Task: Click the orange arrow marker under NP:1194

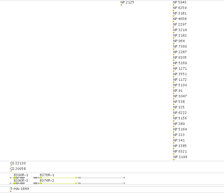Action: pos(174,160)
